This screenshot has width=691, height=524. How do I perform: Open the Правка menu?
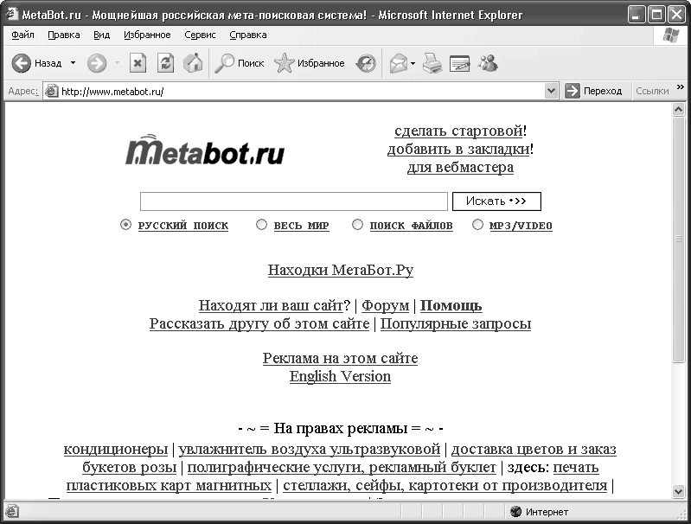[x=64, y=35]
